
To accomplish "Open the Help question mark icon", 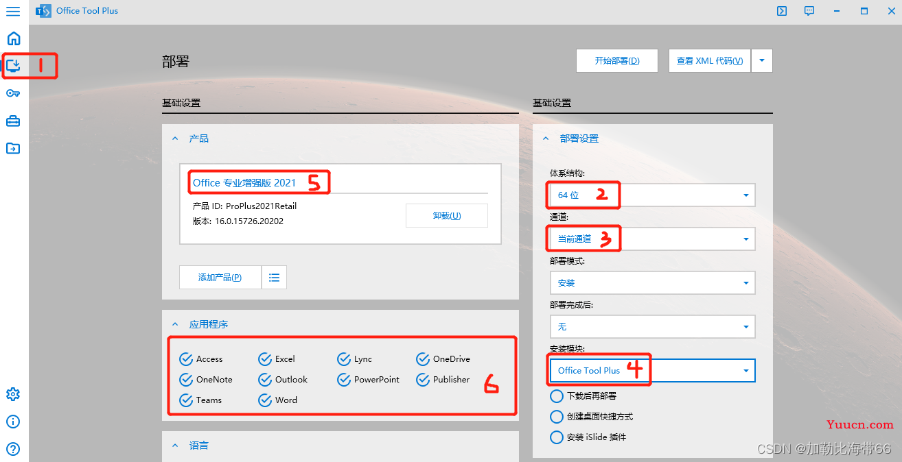I will [13, 449].
